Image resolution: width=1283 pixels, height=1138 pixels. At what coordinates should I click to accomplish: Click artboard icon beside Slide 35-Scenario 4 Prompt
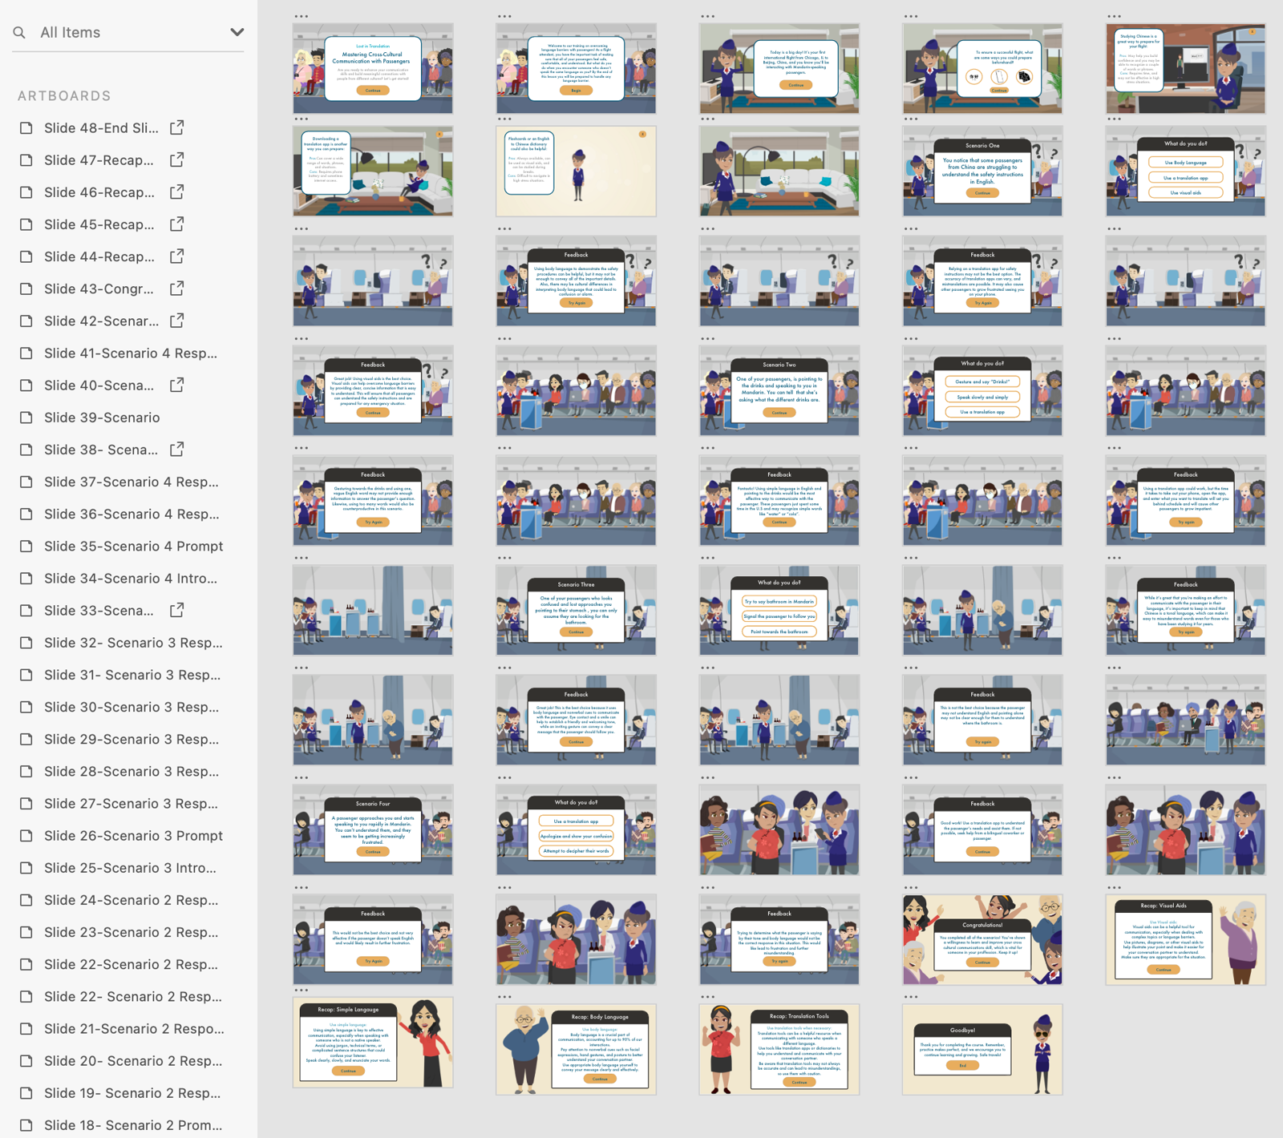pyautogui.click(x=26, y=546)
